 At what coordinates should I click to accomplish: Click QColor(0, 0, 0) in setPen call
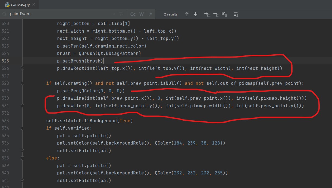coord(102,91)
